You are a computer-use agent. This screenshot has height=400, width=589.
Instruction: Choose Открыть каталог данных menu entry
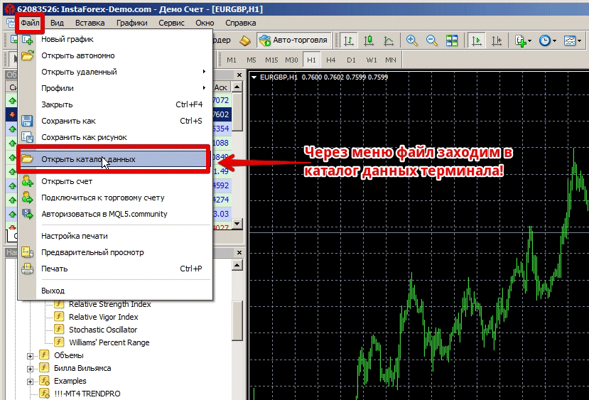88,159
